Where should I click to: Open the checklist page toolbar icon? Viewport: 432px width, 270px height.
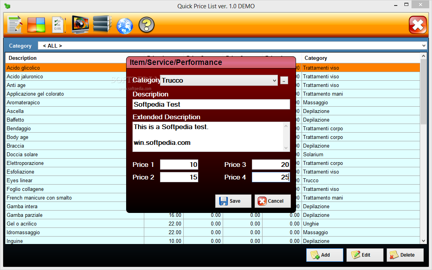point(59,25)
